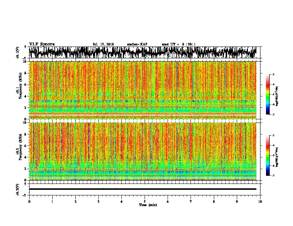Click the ch.3(V) flat trace line
293x226 pixels.
pos(142,189)
